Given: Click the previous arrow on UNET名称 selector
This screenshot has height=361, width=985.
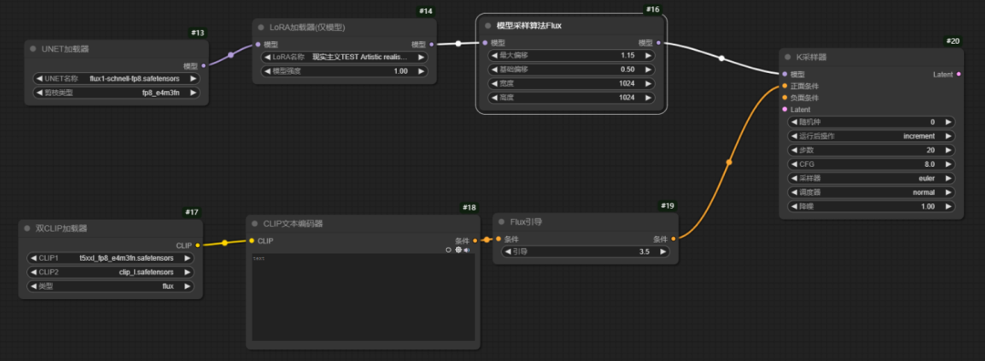Looking at the screenshot, I should pos(39,79).
